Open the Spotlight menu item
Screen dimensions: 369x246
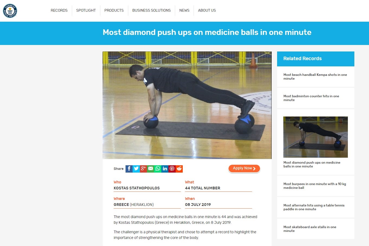[x=86, y=10]
